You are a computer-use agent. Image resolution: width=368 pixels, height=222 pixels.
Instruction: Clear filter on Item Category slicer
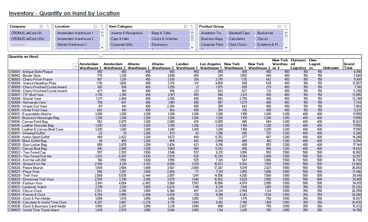192,26
